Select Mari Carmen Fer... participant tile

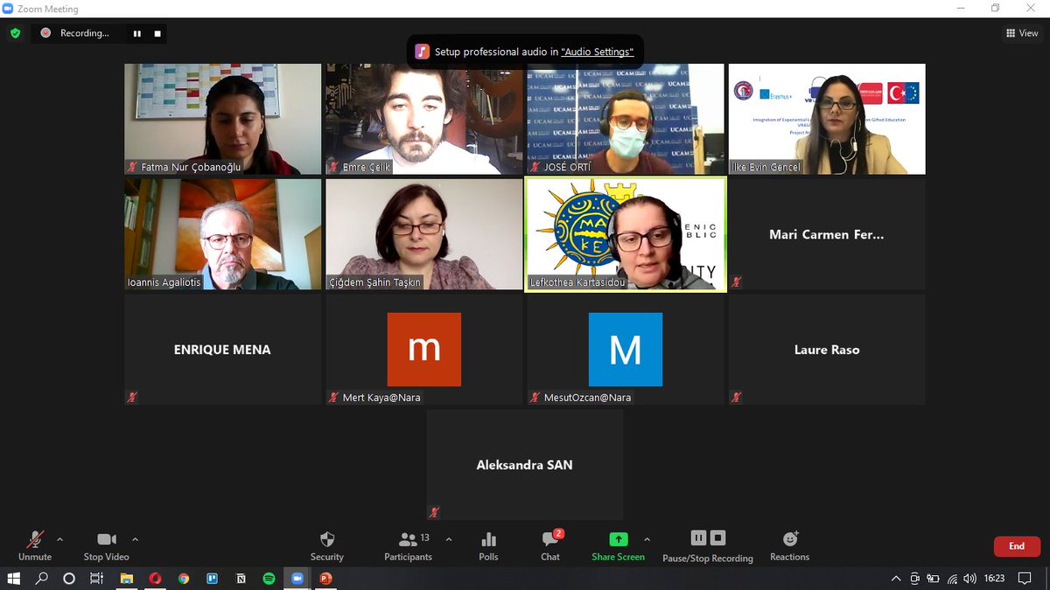827,234
